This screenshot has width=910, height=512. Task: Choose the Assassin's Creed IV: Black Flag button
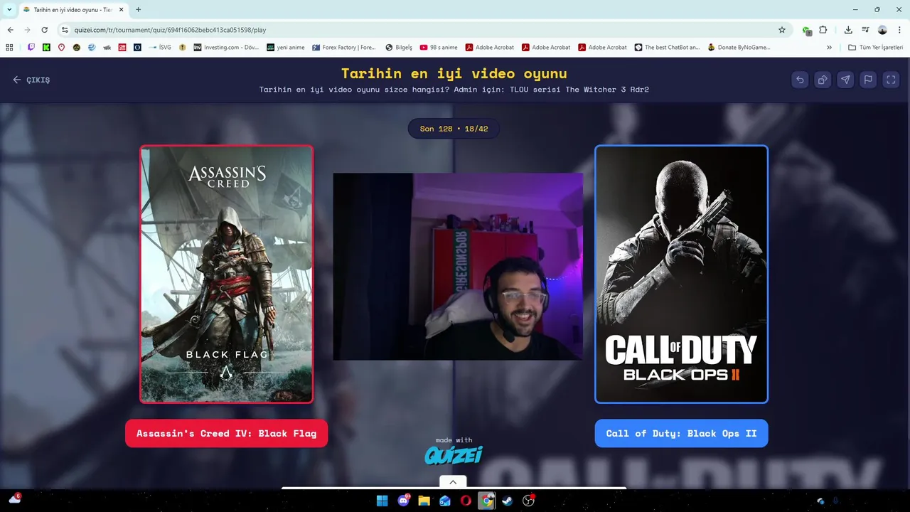pyautogui.click(x=226, y=433)
